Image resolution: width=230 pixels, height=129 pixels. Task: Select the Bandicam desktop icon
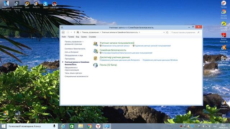tap(54, 5)
